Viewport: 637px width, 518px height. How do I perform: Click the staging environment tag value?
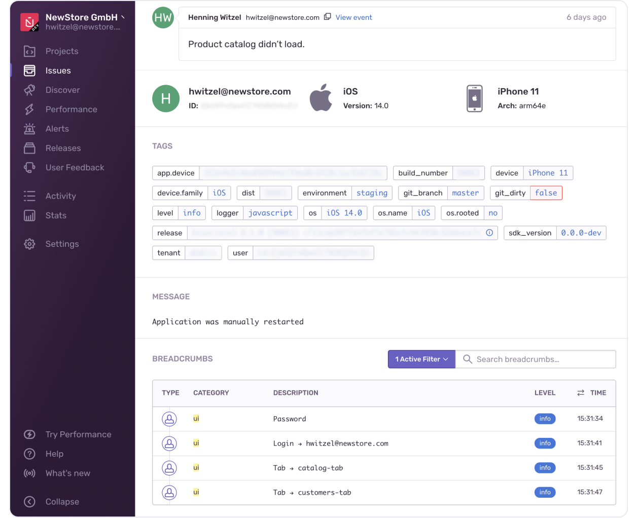coord(372,193)
